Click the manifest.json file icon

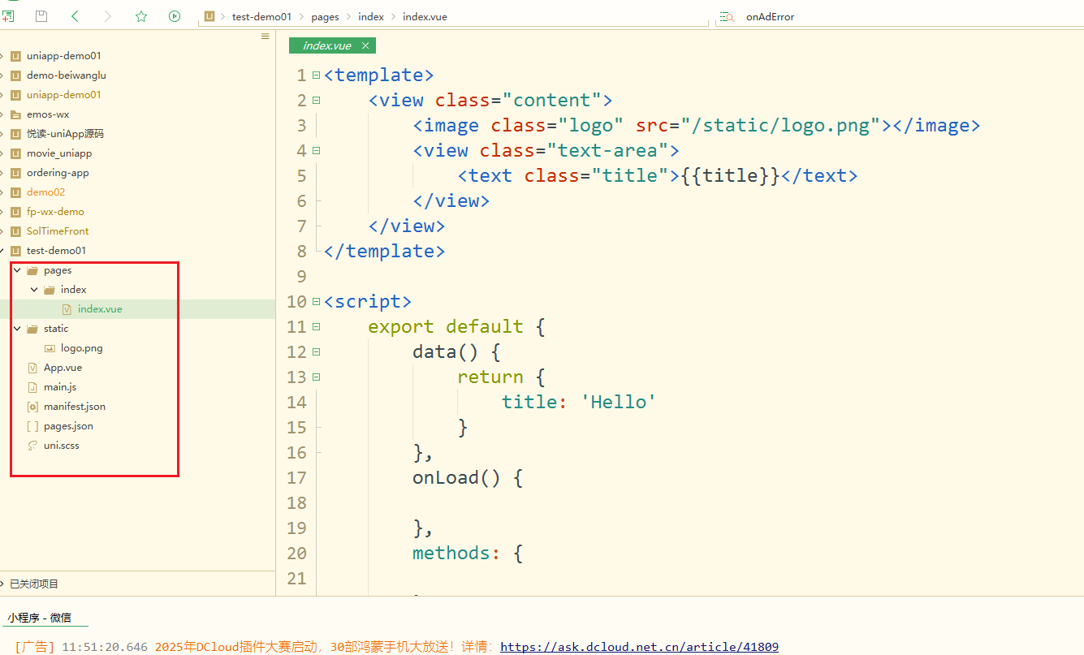point(32,407)
